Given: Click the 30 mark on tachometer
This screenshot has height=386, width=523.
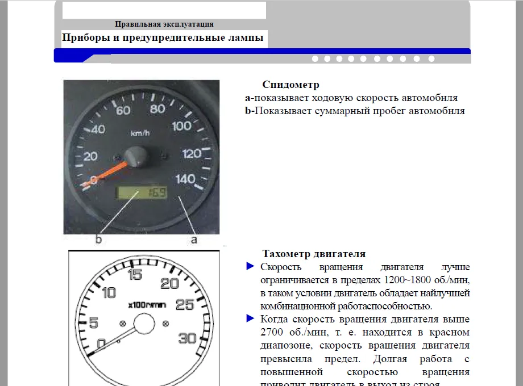Looking at the screenshot, I should [188, 339].
